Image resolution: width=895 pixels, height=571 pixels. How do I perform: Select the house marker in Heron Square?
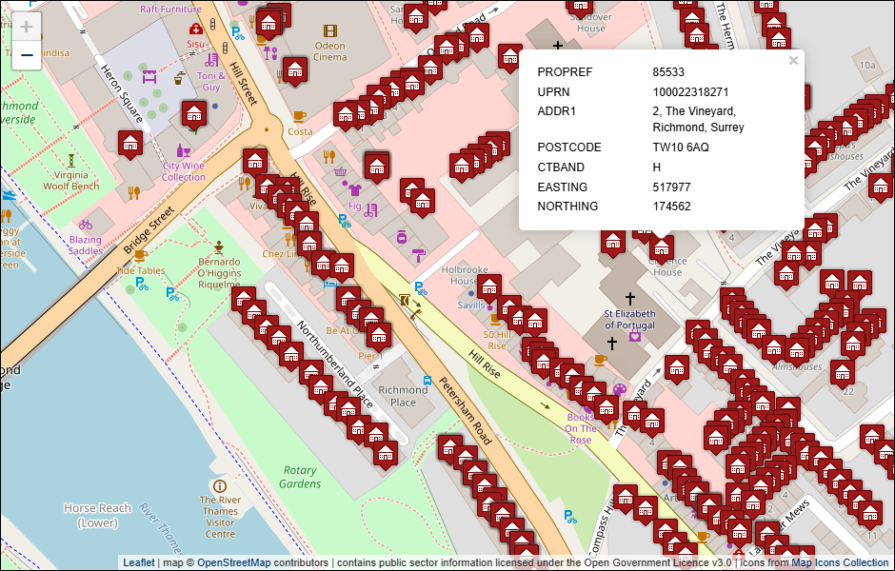point(130,144)
